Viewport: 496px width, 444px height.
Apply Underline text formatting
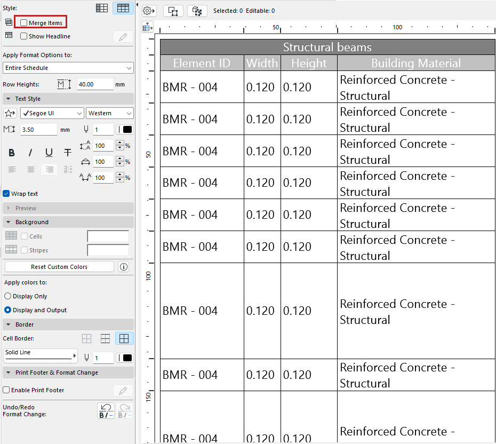49,153
